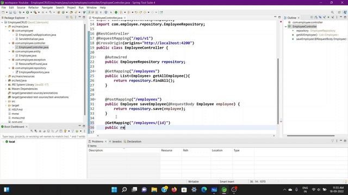Click the Save All toolbar icon
The height and width of the screenshot is (195, 348).
15,12
